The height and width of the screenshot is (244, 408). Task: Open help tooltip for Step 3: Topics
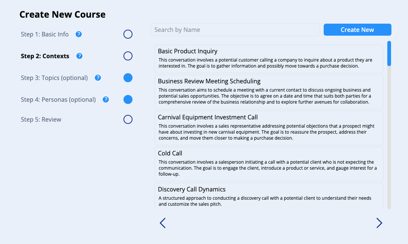coord(98,78)
